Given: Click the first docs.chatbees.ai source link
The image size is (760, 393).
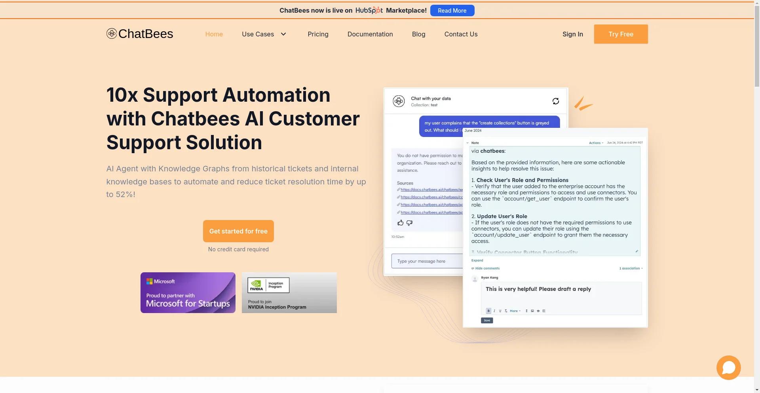Looking at the screenshot, I should point(431,190).
